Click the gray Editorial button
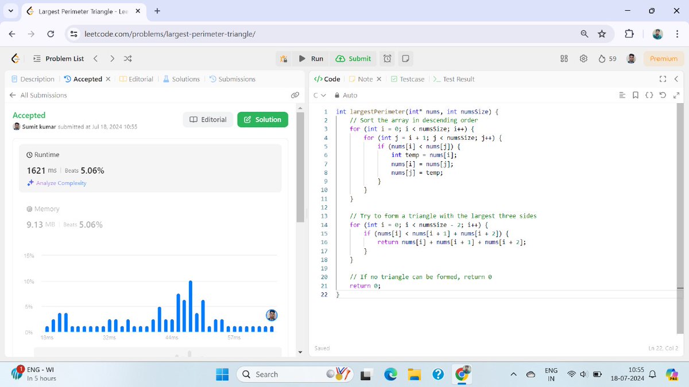Viewport: 689px width, 387px height. [208, 119]
